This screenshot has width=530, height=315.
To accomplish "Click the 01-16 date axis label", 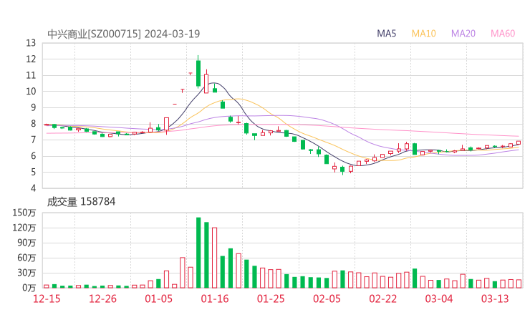I will [x=215, y=299].
